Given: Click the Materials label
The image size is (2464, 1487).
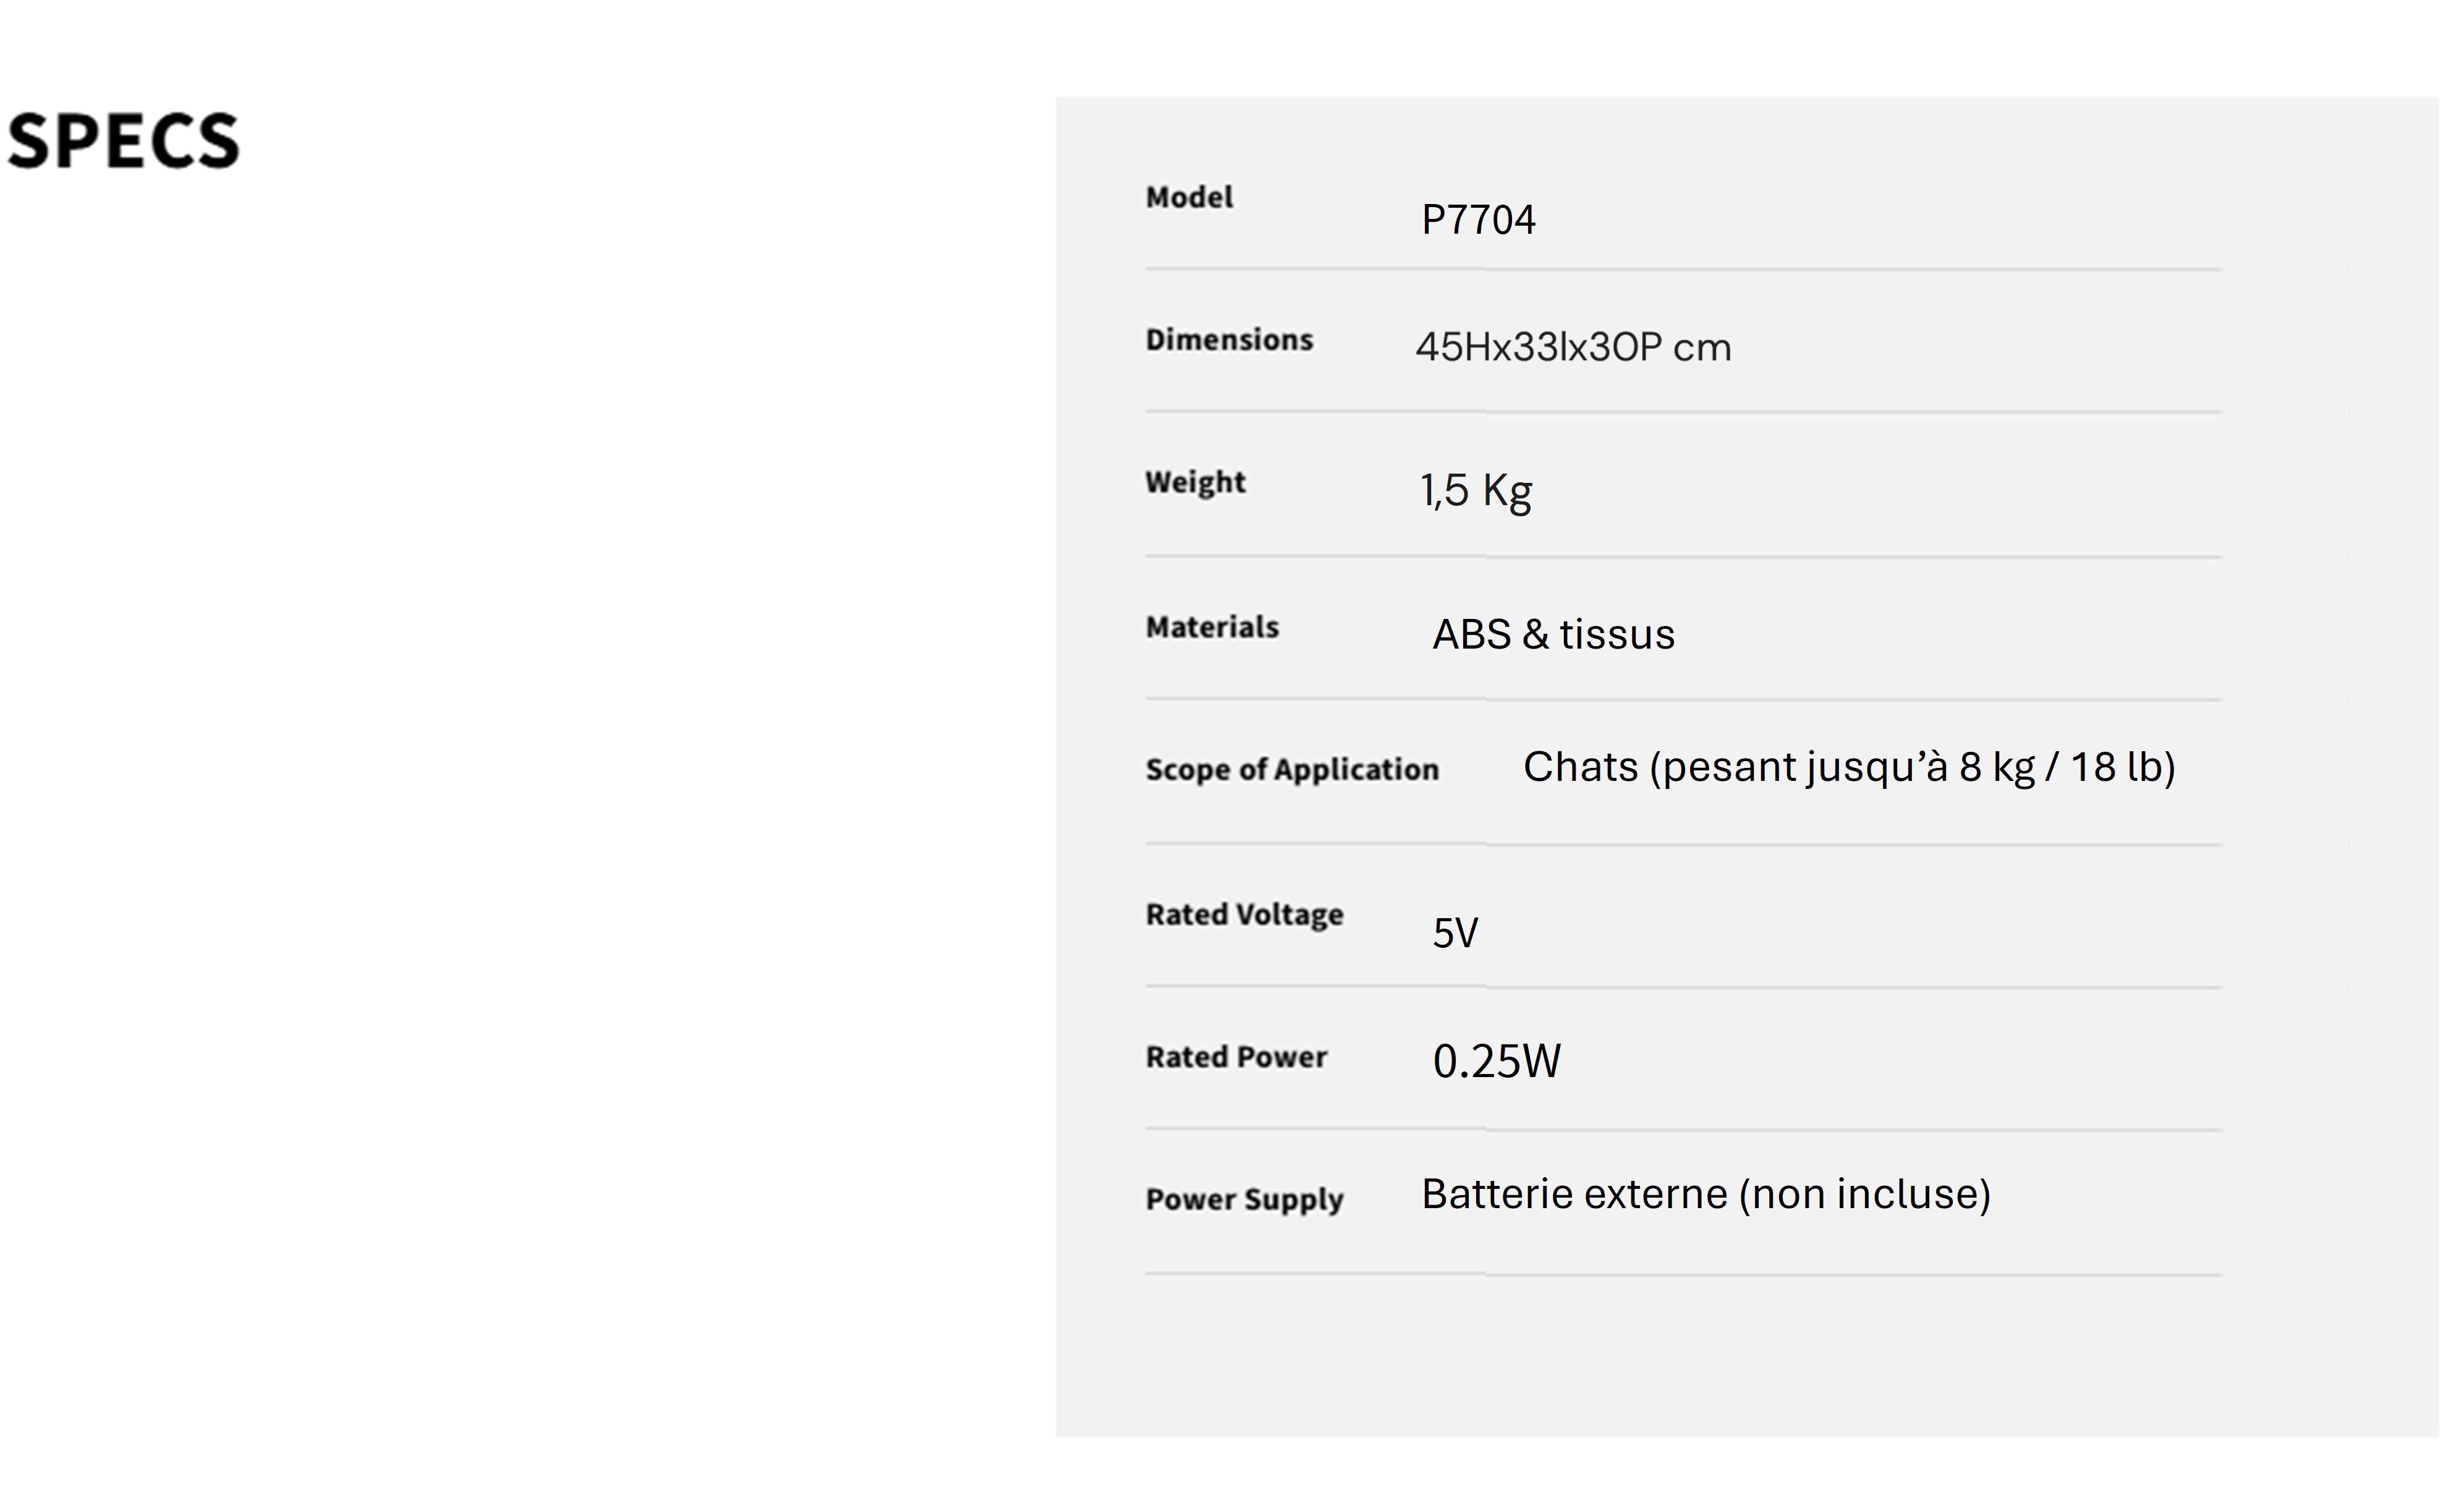Looking at the screenshot, I should click(1212, 627).
